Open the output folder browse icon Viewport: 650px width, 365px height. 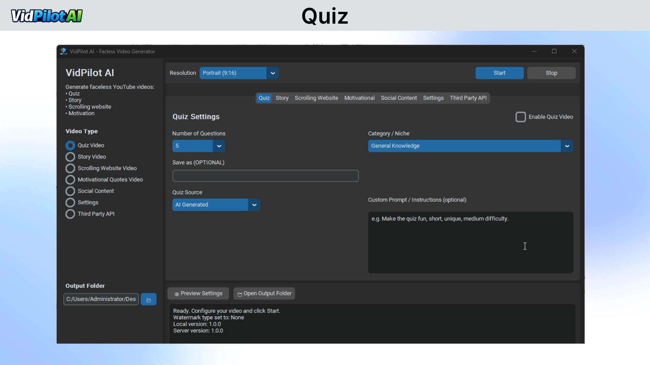click(149, 299)
